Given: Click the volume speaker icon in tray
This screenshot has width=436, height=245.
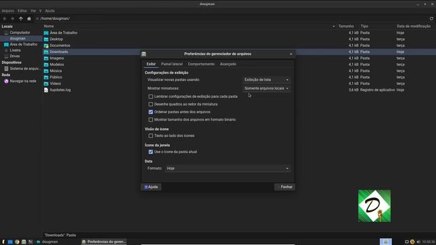Looking at the screenshot, I should tap(418, 242).
